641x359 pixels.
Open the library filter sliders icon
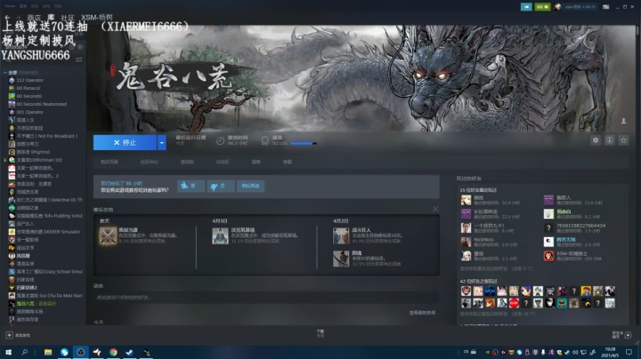(x=79, y=60)
